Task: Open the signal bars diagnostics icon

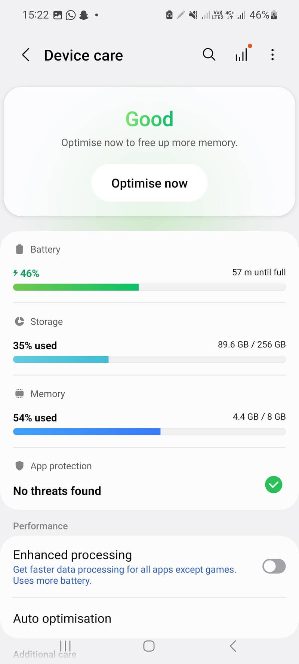Action: [x=242, y=55]
